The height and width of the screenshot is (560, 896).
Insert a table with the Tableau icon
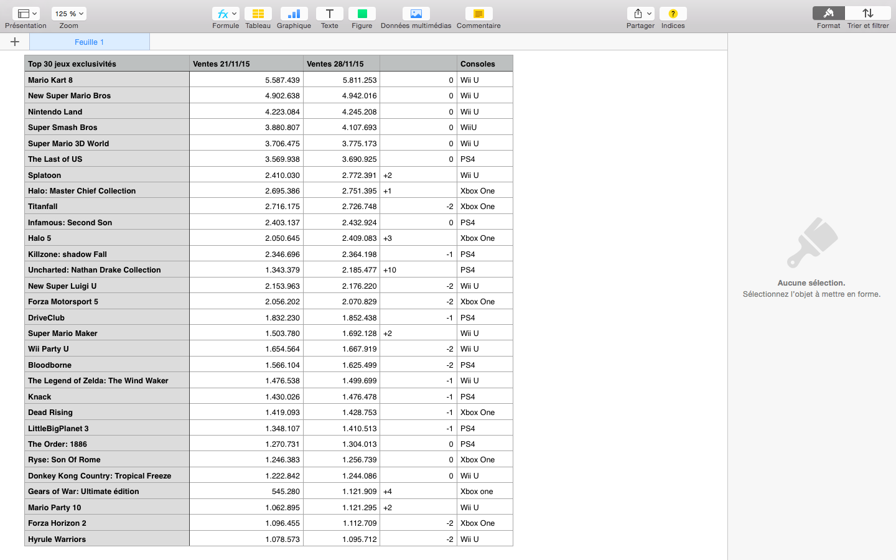(x=258, y=14)
